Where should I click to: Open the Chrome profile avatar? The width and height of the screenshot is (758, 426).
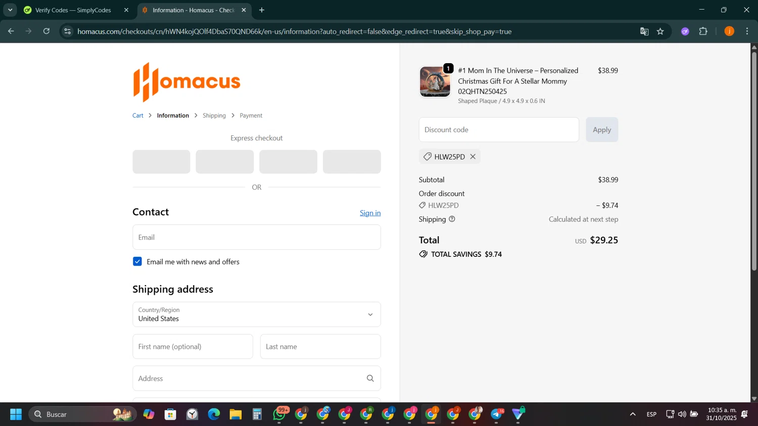click(x=729, y=31)
